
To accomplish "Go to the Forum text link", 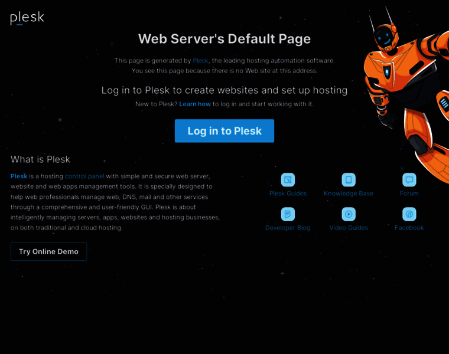I will point(409,194).
